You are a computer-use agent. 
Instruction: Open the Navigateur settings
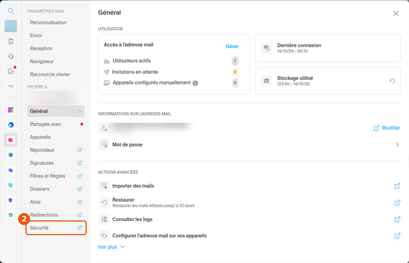pos(42,61)
